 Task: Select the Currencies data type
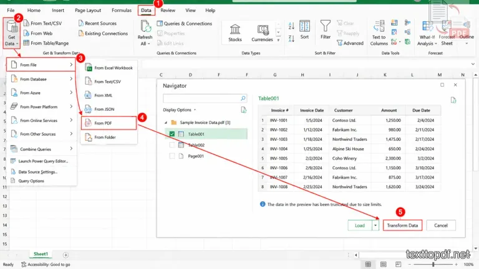[x=262, y=33]
